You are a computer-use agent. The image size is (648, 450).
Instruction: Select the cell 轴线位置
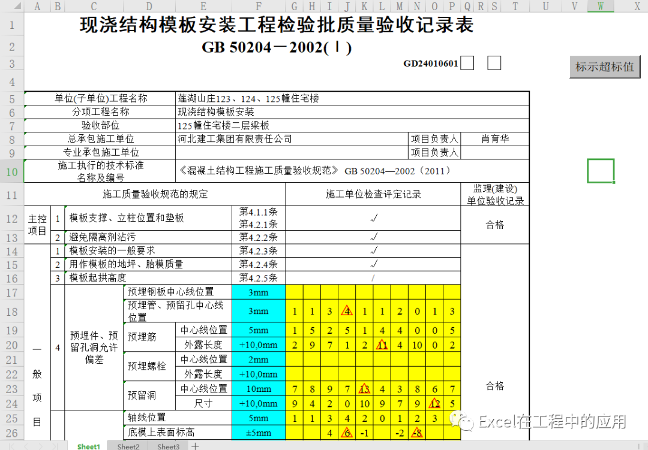point(178,418)
